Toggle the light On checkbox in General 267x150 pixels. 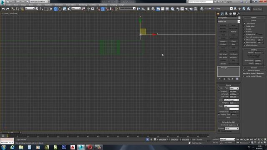coord(219,88)
